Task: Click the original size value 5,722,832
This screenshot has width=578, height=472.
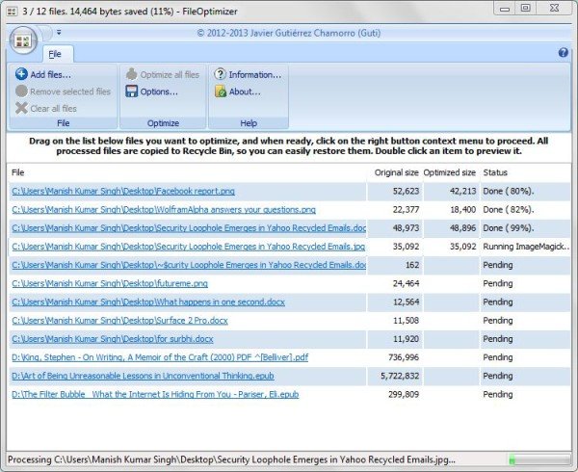Action: coord(400,376)
